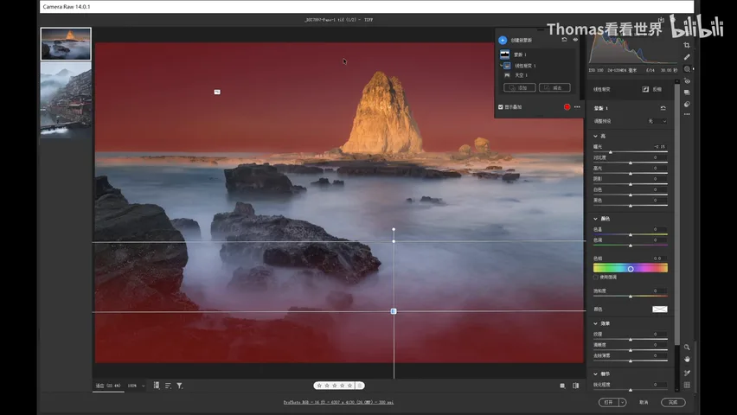
Task: Select the red eye removal tool icon
Action: pos(687,81)
